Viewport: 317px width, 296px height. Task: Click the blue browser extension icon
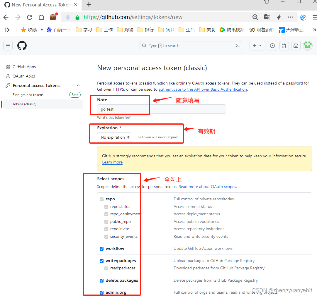pyautogui.click(x=303, y=18)
